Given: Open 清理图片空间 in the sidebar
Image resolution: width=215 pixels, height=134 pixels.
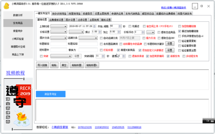Looking at the screenshot, I should coord(18,47).
